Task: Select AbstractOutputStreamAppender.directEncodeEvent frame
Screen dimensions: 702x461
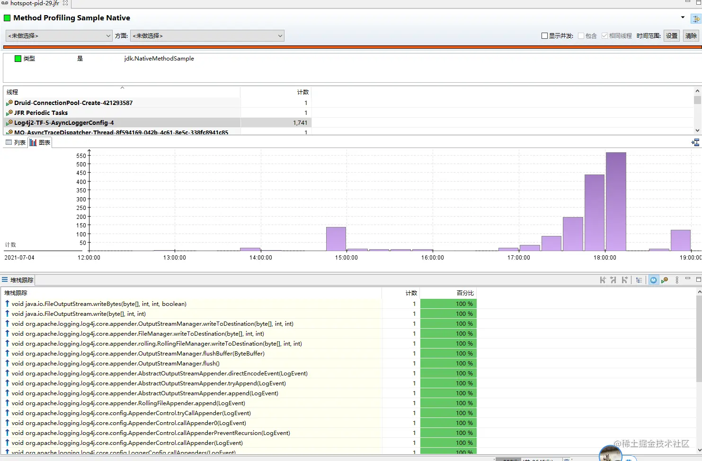Action: [x=239, y=373]
